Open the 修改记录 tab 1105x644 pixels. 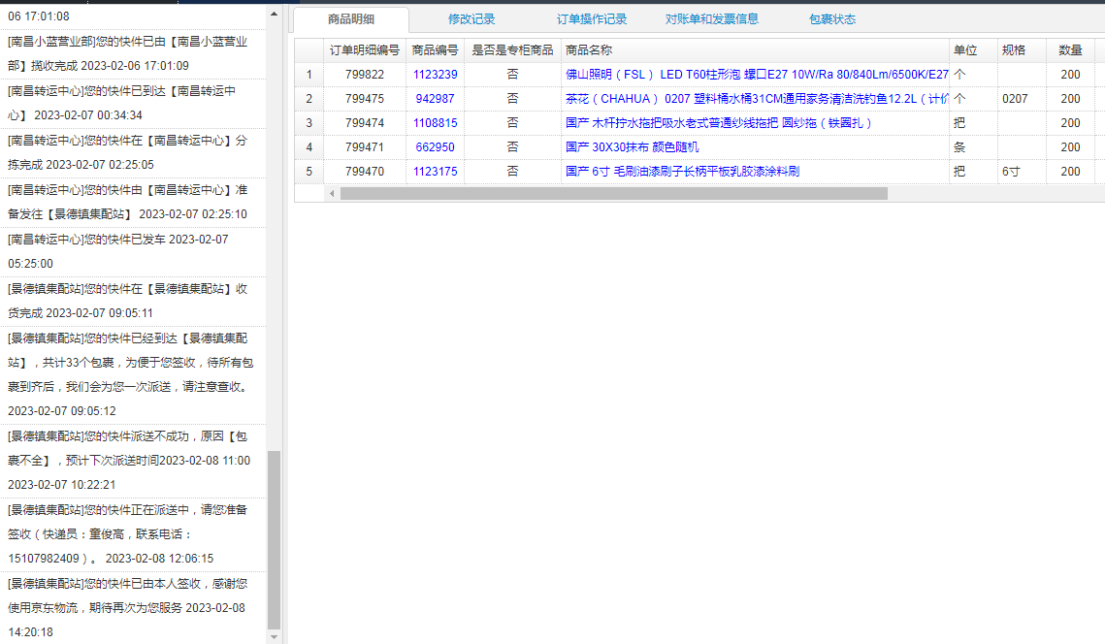471,19
